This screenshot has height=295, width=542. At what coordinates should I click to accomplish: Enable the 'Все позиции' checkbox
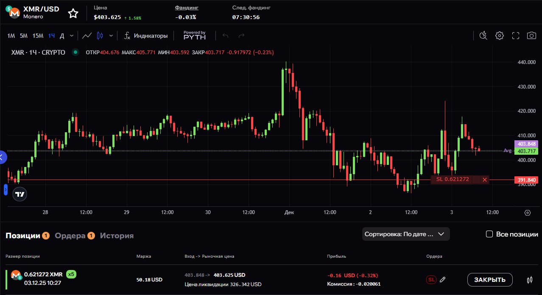coord(489,234)
